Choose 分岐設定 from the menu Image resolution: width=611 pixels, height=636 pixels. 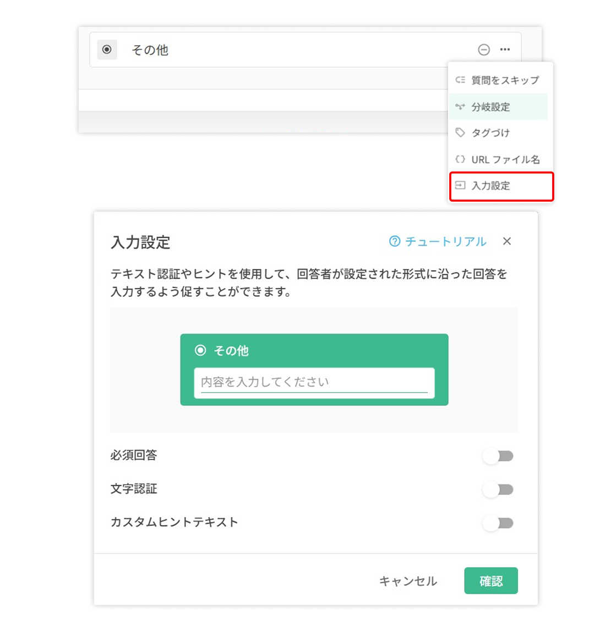(498, 107)
